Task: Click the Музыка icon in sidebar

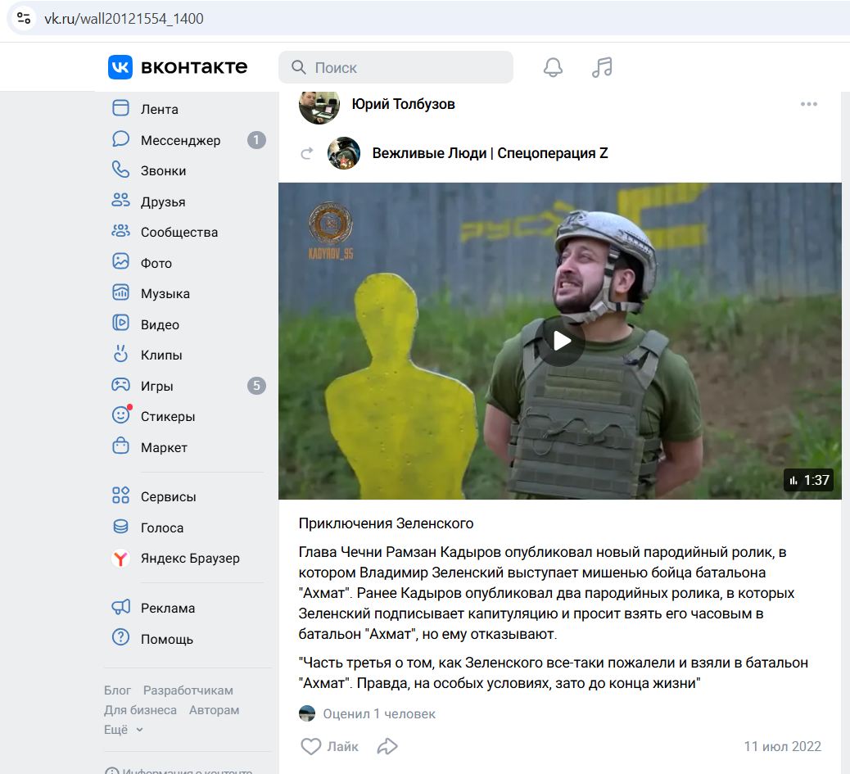Action: 120,292
